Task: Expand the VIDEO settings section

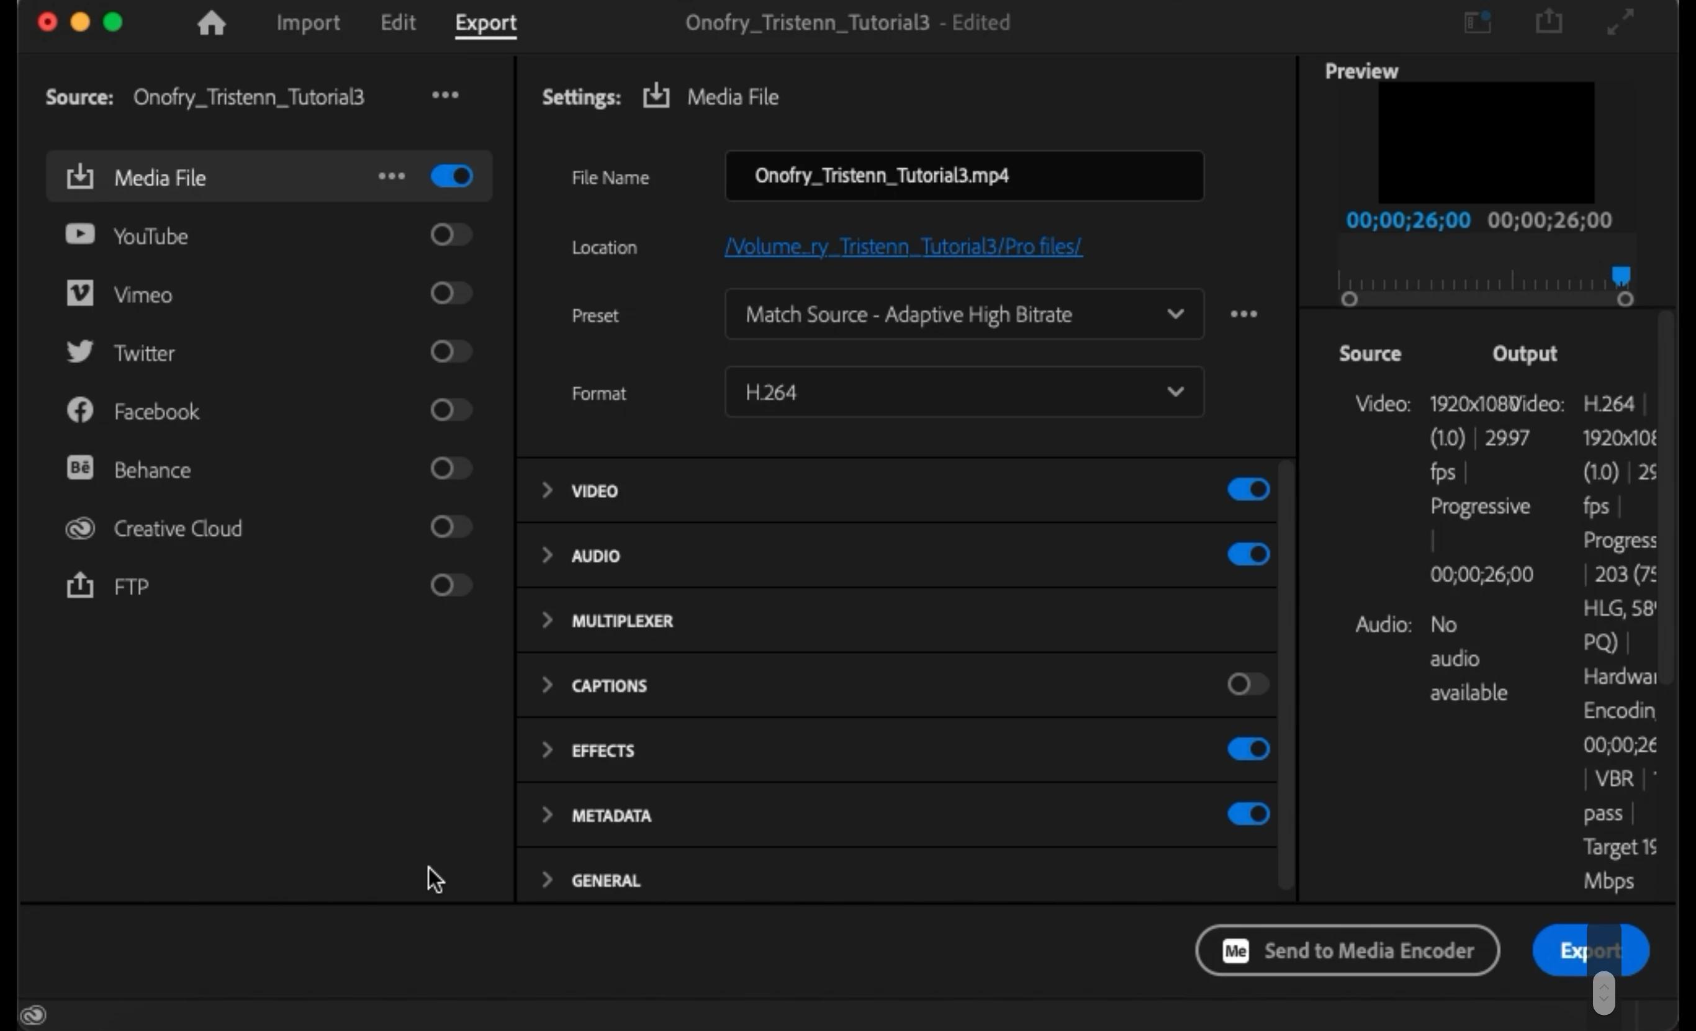Action: click(547, 490)
